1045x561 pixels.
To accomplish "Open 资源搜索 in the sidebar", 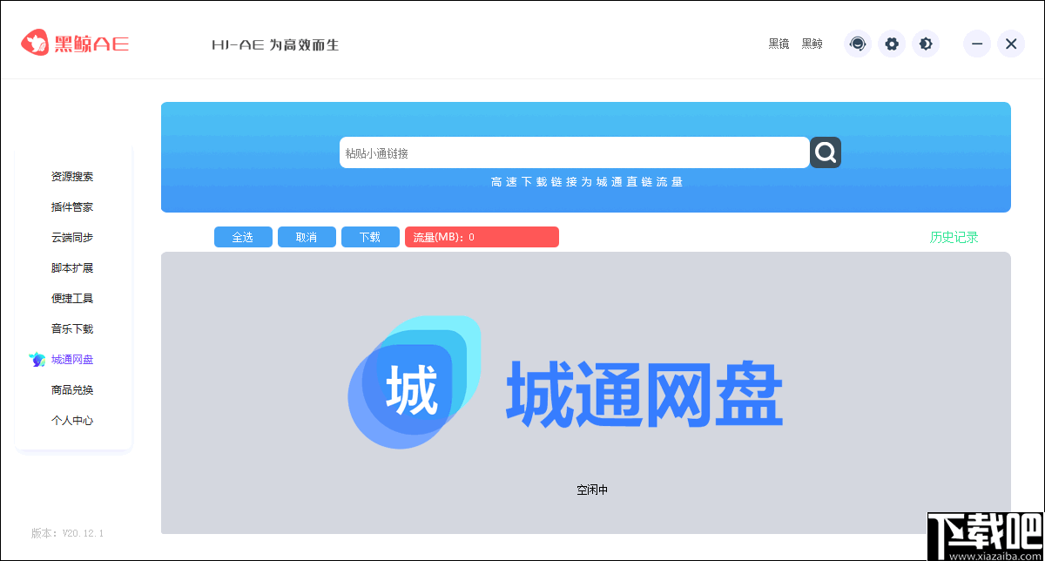I will coord(72,176).
